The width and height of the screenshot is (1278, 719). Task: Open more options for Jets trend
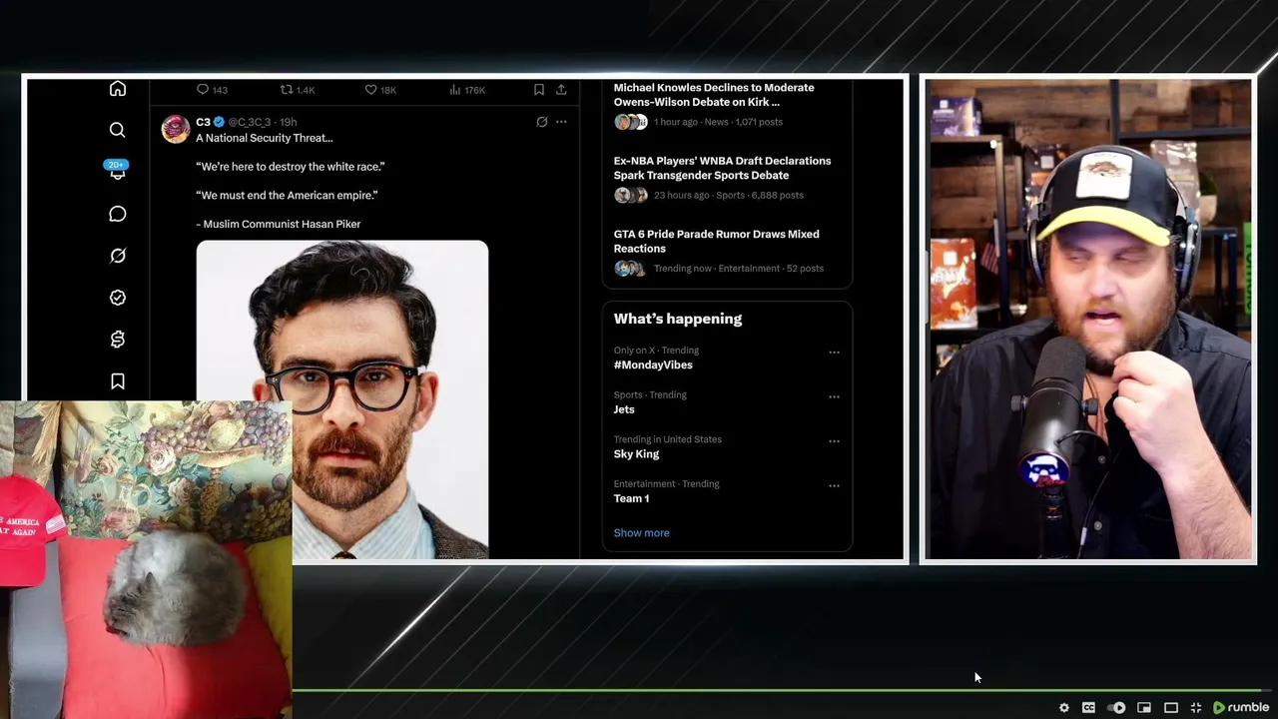(834, 396)
